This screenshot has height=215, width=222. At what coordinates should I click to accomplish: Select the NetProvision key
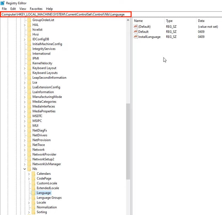click(x=42, y=140)
